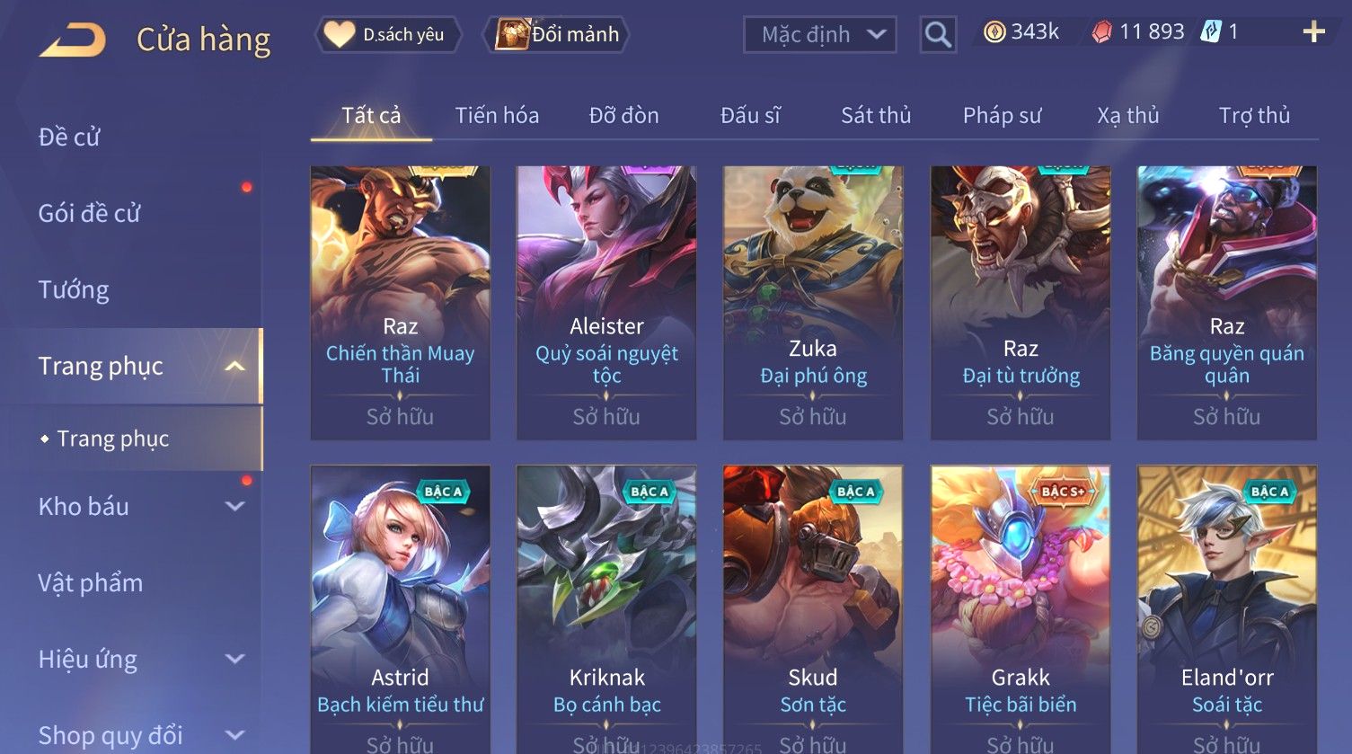Image resolution: width=1352 pixels, height=754 pixels.
Task: Expand the Hiệu ứng sidebar section
Action: click(x=235, y=659)
